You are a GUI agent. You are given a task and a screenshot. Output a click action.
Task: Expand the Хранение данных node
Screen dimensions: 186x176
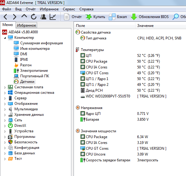[x=5, y=115]
